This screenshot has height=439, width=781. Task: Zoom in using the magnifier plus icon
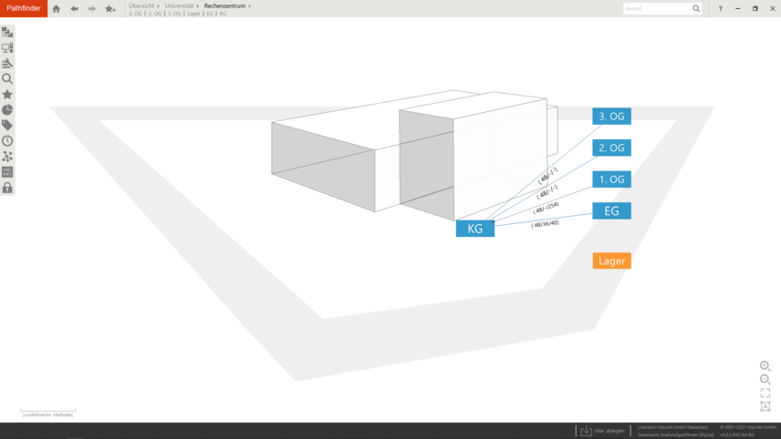click(x=765, y=366)
